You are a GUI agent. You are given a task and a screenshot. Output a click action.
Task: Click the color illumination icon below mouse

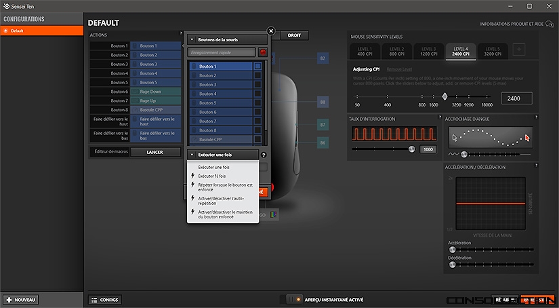(274, 214)
